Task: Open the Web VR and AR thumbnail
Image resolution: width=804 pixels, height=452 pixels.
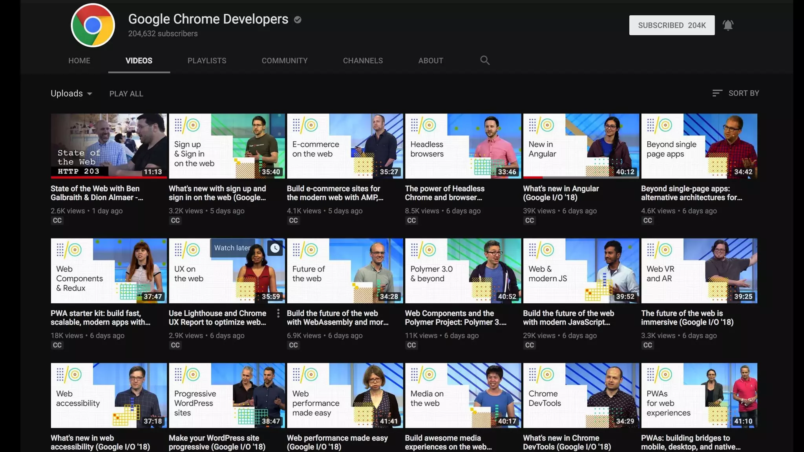Action: pyautogui.click(x=699, y=271)
